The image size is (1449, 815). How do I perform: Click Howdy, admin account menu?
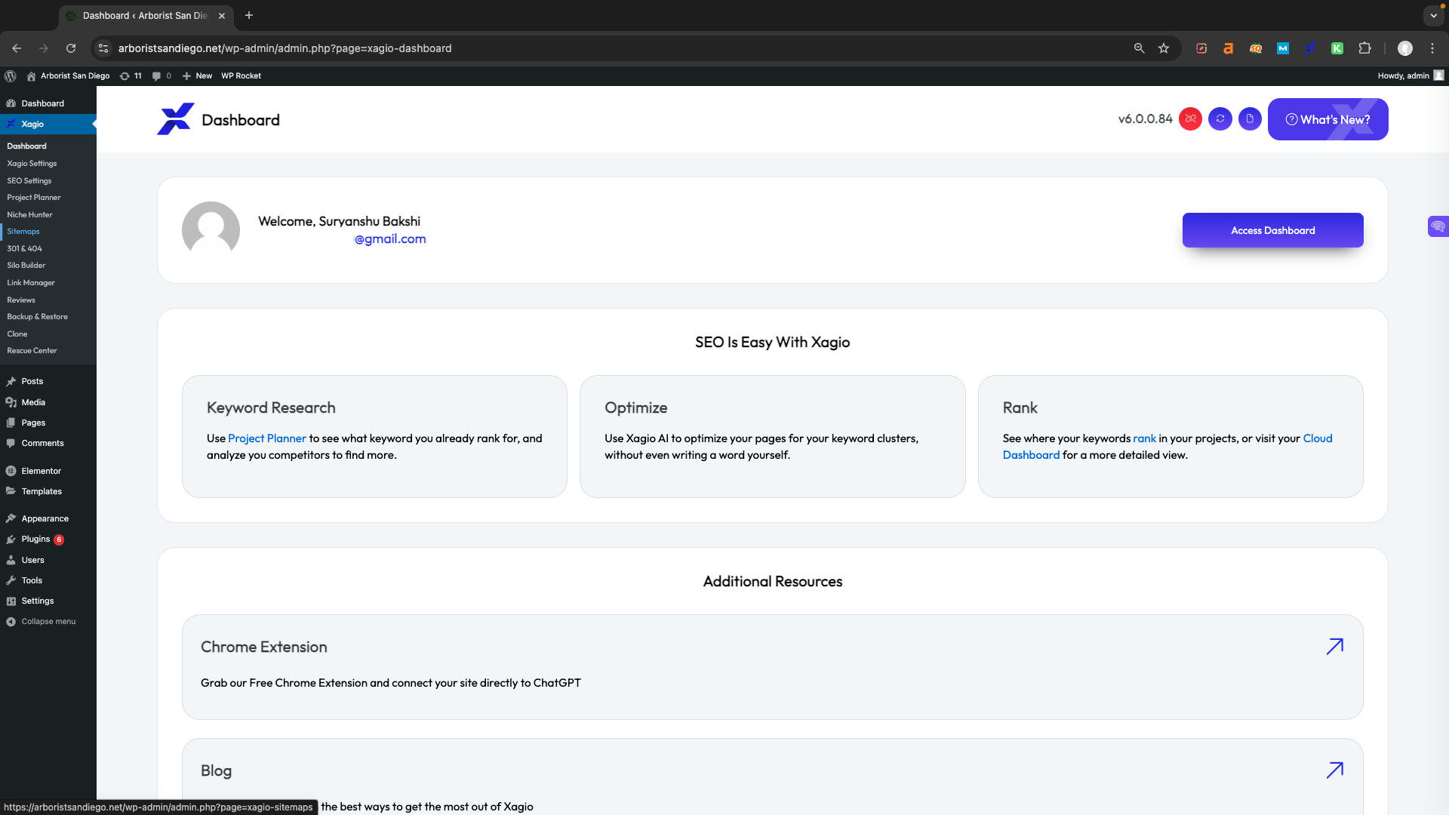click(x=1410, y=75)
